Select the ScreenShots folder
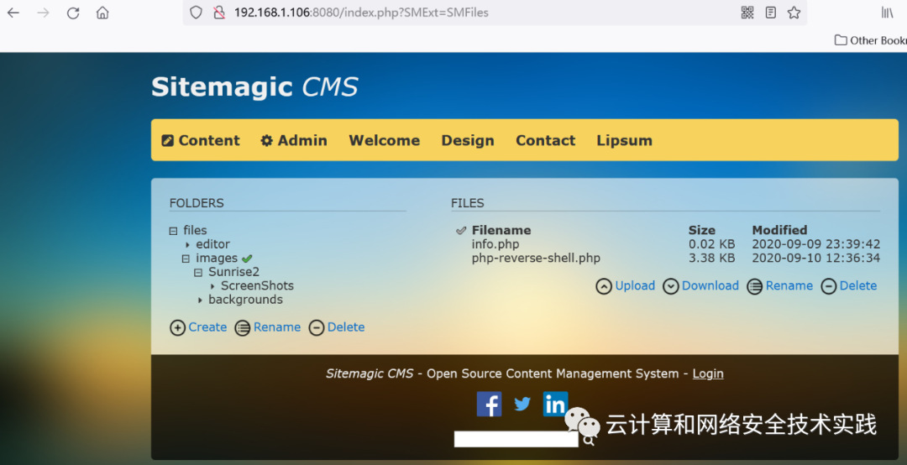This screenshot has height=465, width=907. (257, 285)
